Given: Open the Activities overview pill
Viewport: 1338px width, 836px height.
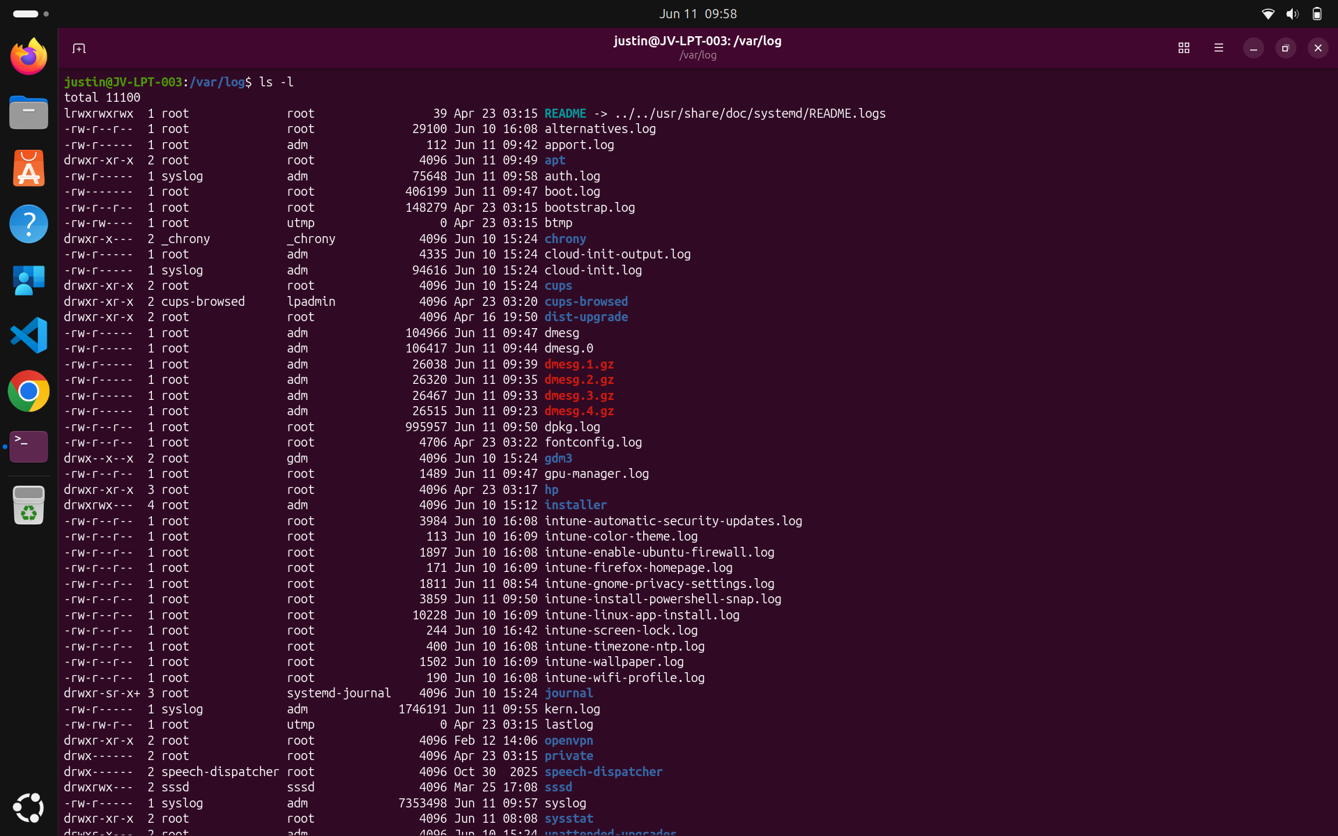Looking at the screenshot, I should click(31, 14).
